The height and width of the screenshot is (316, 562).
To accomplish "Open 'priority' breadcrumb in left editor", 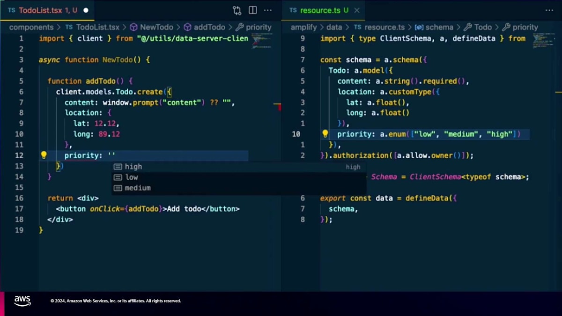I will click(x=259, y=27).
